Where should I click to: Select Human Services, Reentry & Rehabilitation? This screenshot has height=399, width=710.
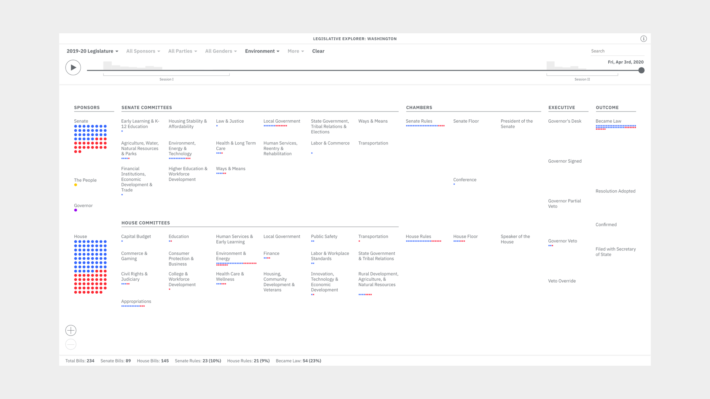coord(280,149)
